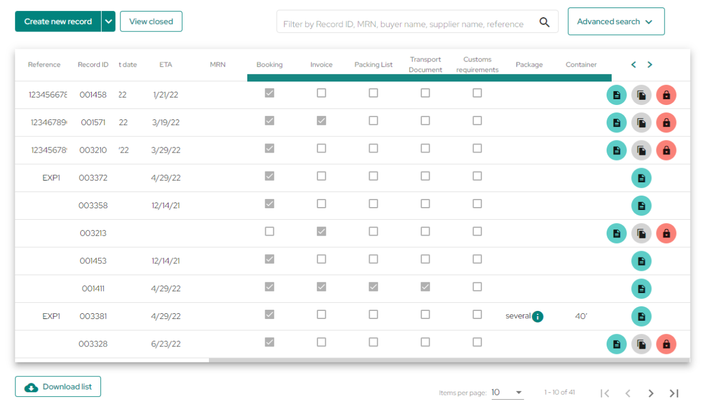
Task: Click the red lock icon for record 003213
Action: (x=666, y=233)
